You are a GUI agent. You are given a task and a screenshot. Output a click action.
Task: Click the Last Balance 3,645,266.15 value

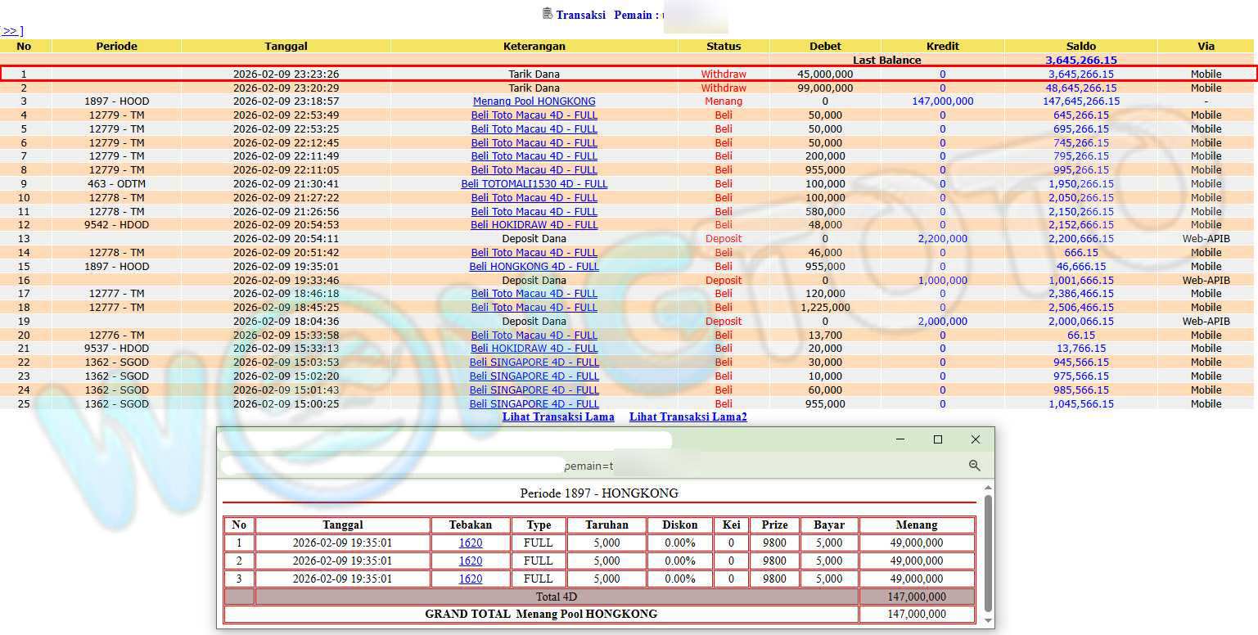click(1080, 60)
